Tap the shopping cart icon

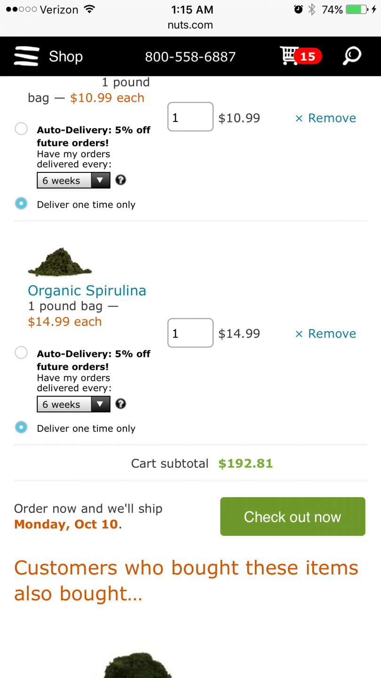point(288,56)
